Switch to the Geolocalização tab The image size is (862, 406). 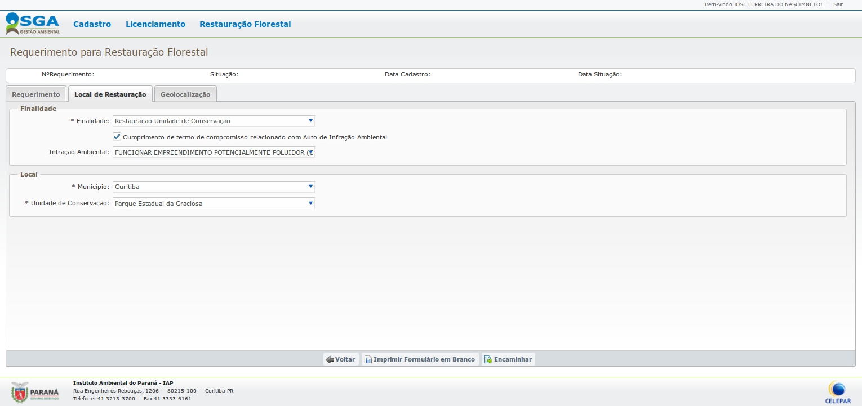(x=185, y=94)
